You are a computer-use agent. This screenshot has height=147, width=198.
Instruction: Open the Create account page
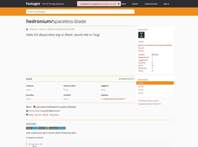(x=151, y=4)
